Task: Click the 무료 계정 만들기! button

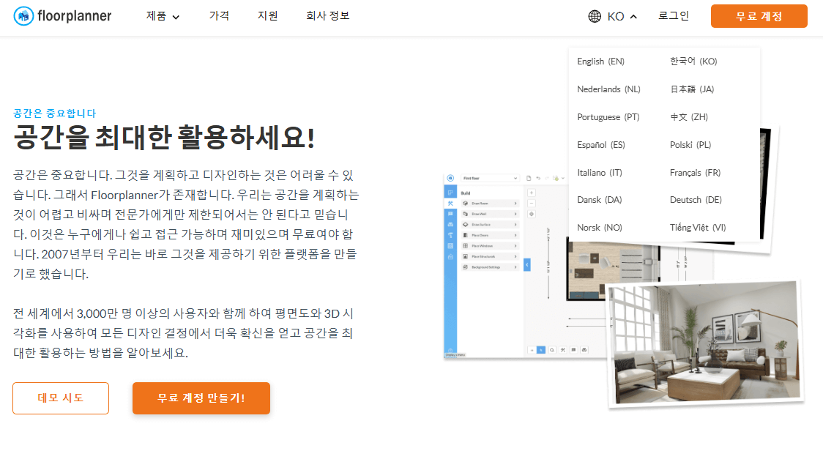Action: [x=201, y=398]
